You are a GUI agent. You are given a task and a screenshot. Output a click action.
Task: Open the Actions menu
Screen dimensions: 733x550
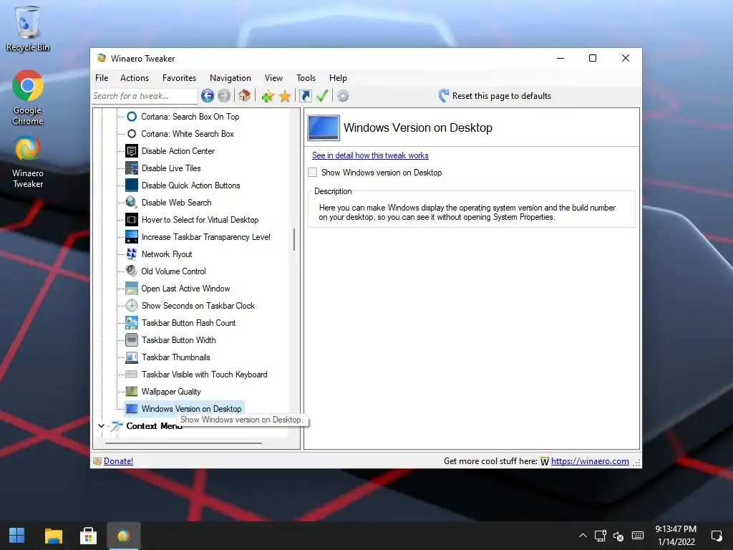tap(135, 78)
